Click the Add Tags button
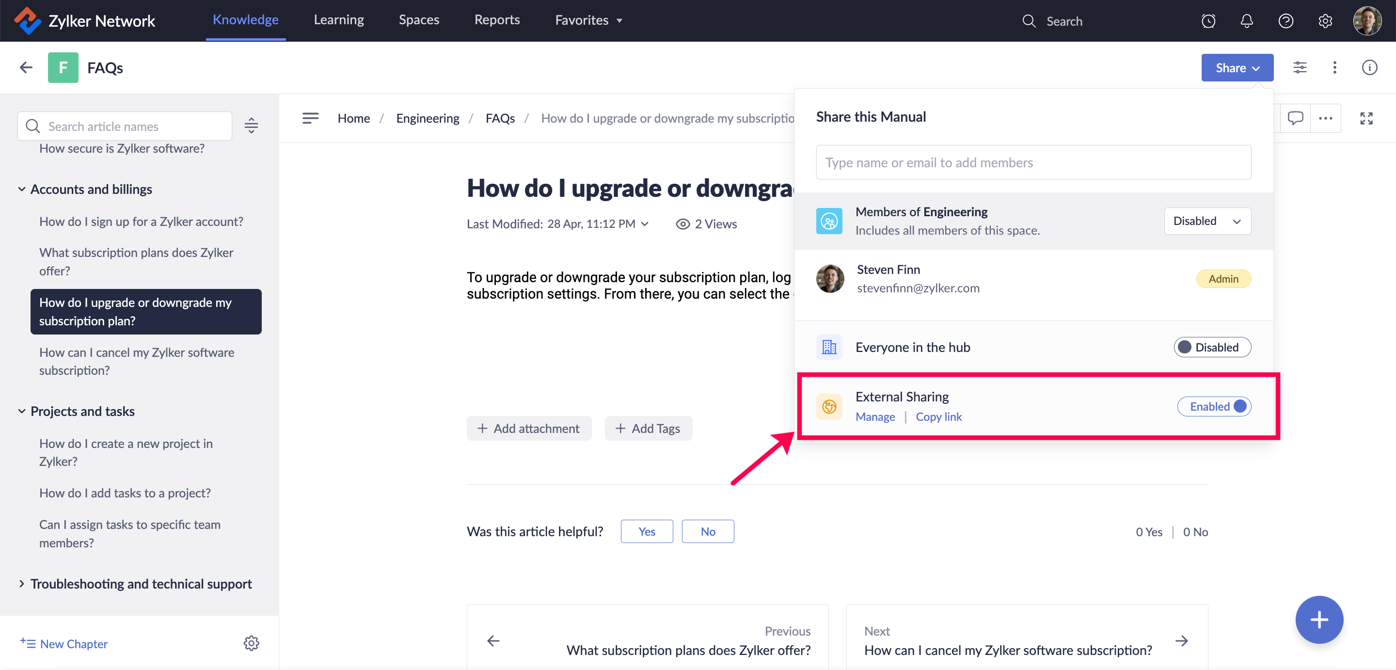The width and height of the screenshot is (1396, 670). [648, 428]
